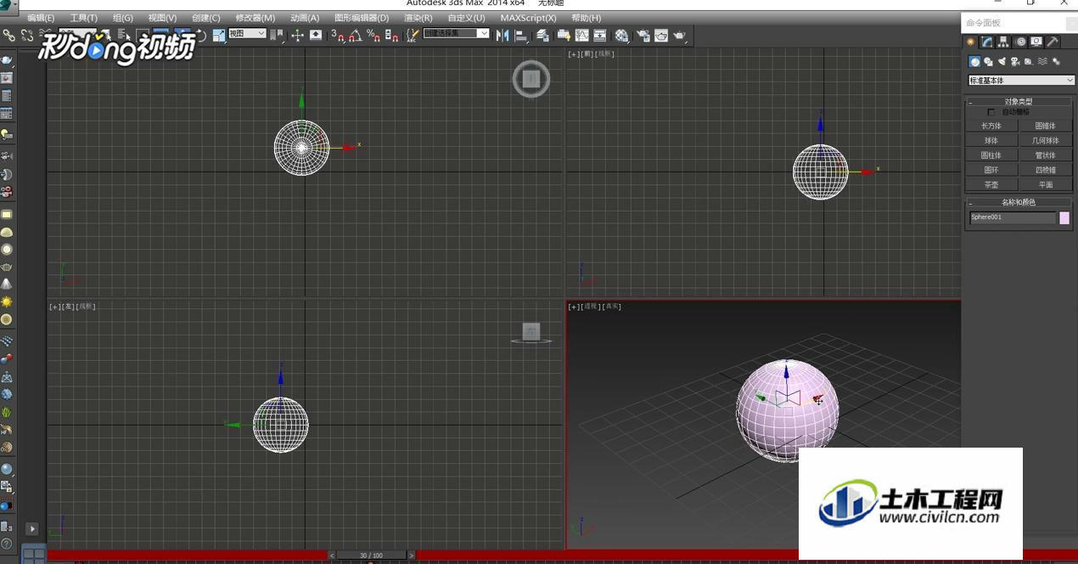
Task: Click the 圆柱体 button
Action: click(x=991, y=155)
